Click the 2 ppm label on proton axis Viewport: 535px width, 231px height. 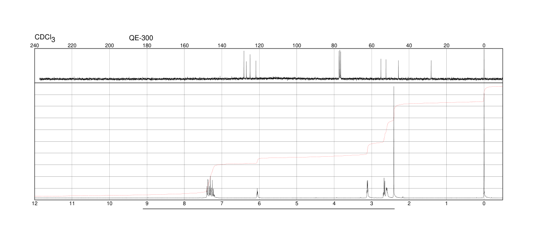(x=409, y=204)
